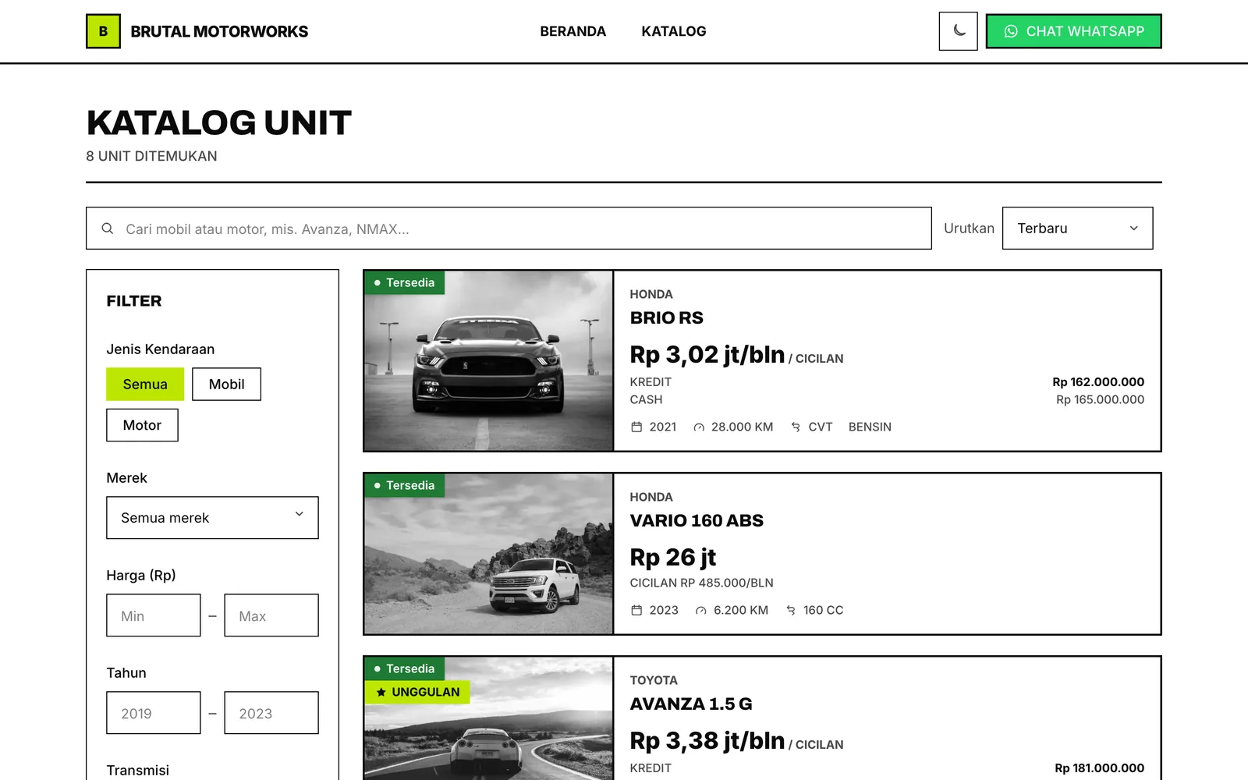Screen dimensions: 1248x780
Task: Click the search magnifier icon
Action: tap(108, 229)
